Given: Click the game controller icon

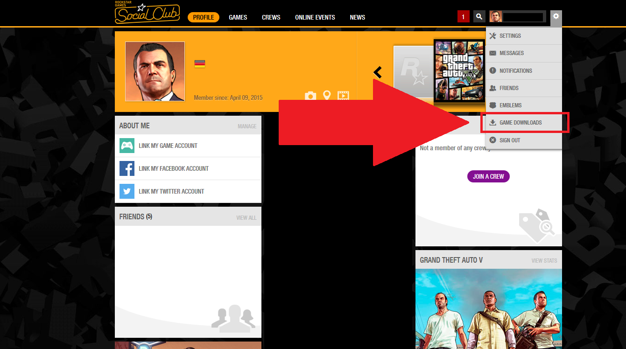Looking at the screenshot, I should 127,146.
